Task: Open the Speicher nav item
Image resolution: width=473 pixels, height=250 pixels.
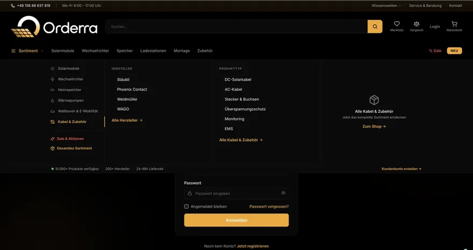Action: [x=125, y=51]
